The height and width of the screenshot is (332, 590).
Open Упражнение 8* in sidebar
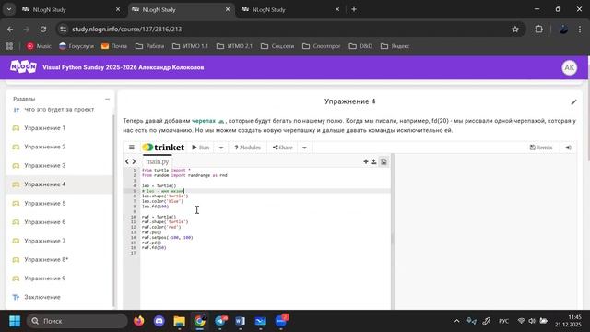pos(46,260)
